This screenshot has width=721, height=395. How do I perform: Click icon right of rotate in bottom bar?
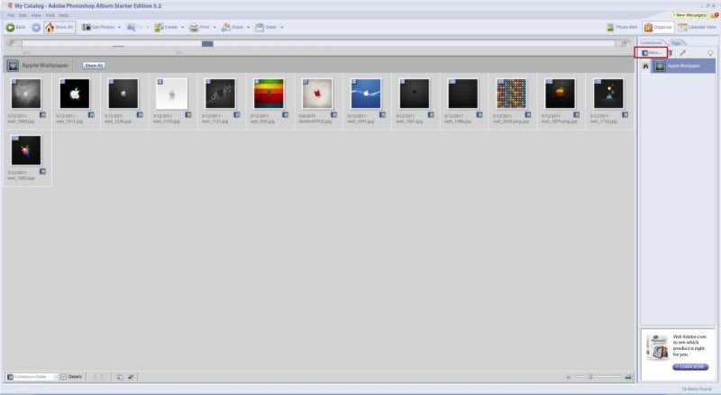[131, 377]
